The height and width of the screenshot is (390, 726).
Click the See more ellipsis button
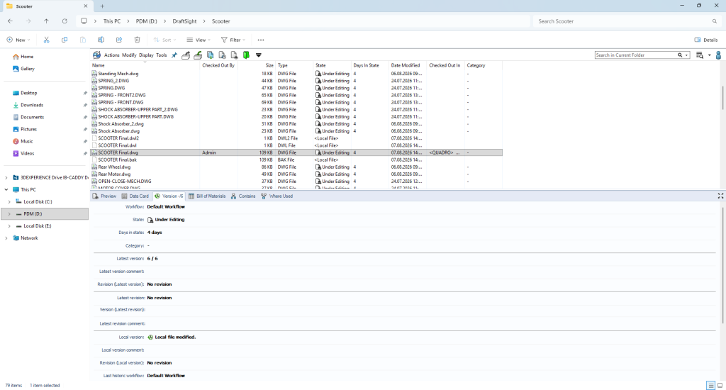click(x=261, y=40)
